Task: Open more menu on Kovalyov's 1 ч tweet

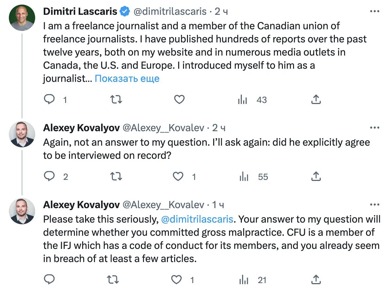Action: (375, 205)
